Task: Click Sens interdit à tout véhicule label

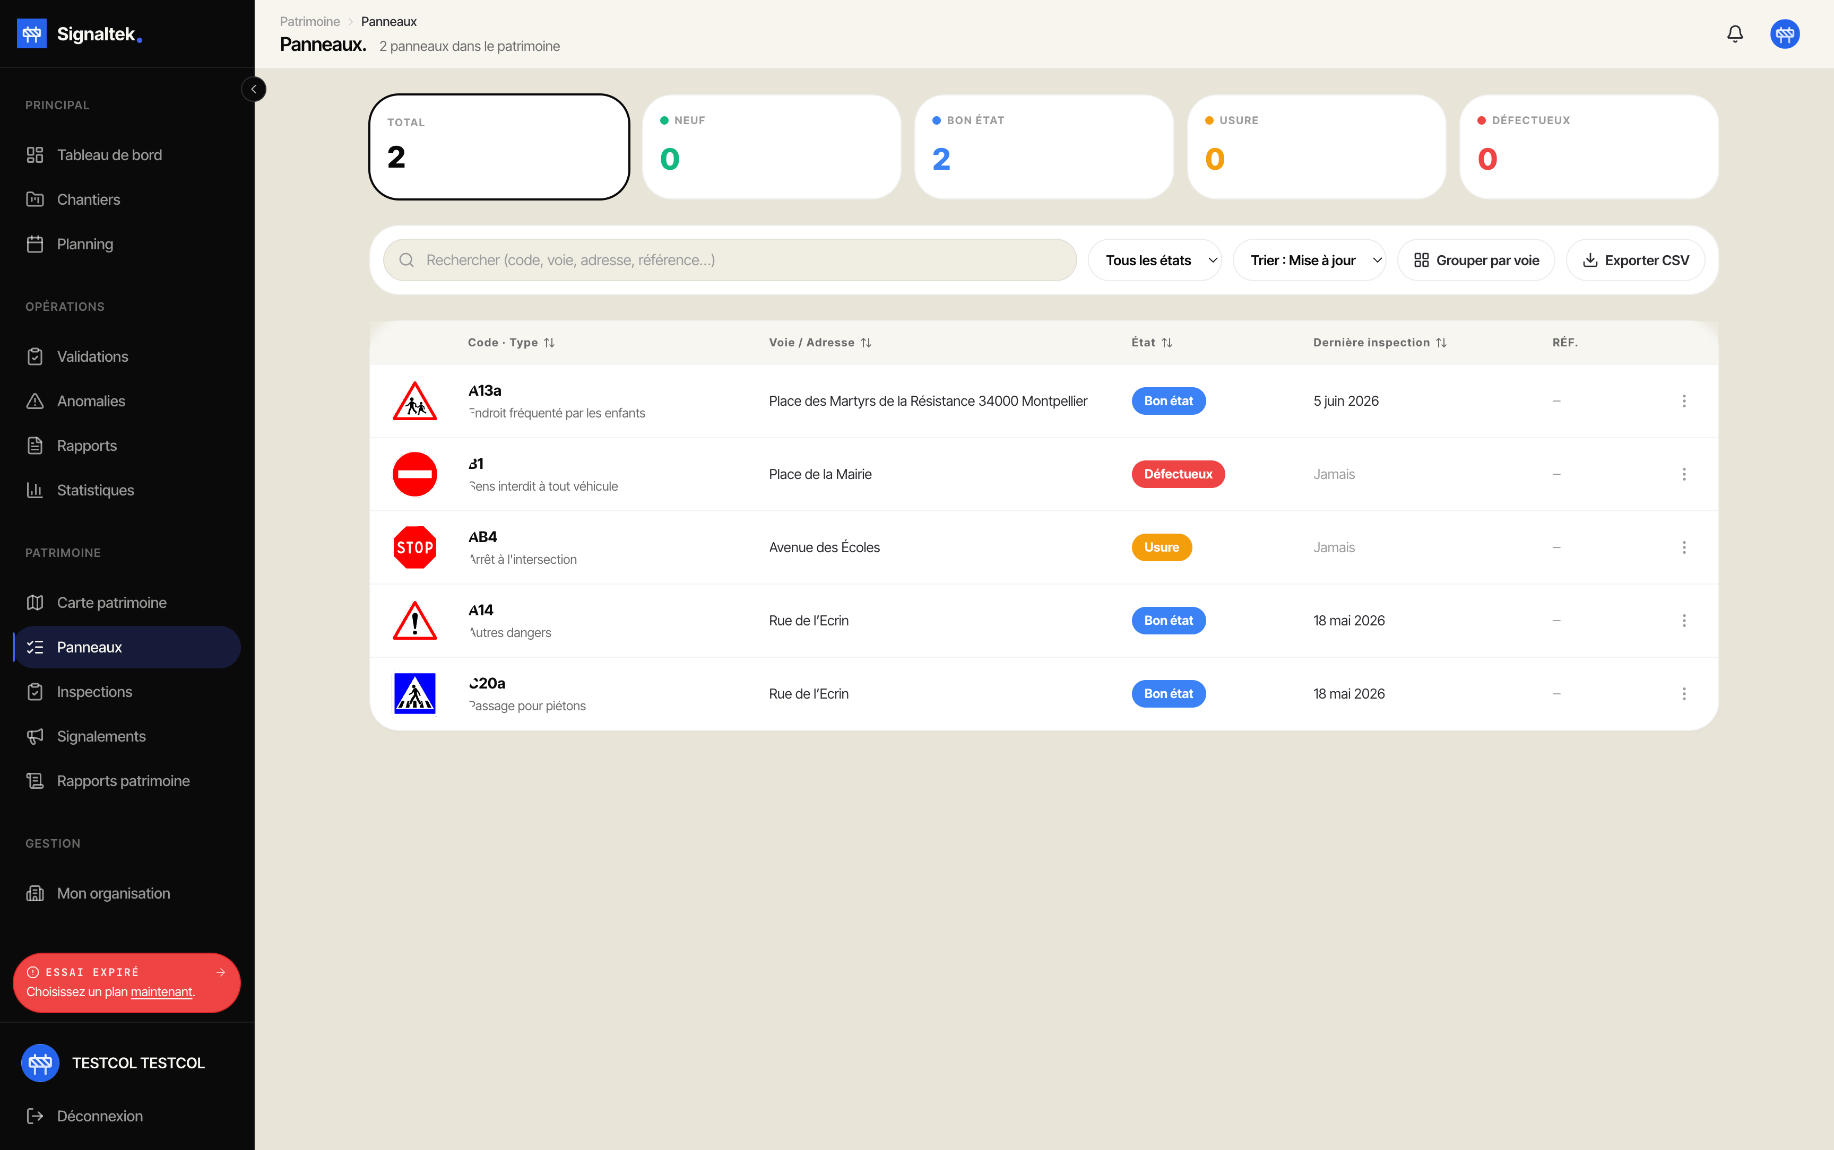Action: (543, 486)
